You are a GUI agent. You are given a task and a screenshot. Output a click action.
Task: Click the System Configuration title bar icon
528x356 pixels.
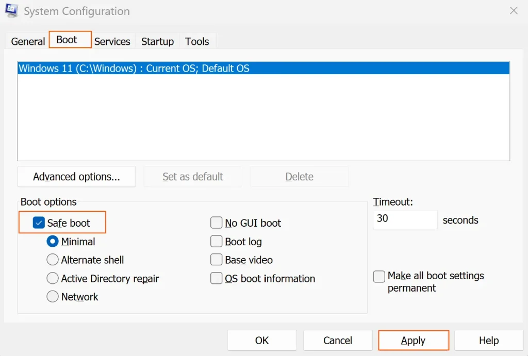(11, 10)
